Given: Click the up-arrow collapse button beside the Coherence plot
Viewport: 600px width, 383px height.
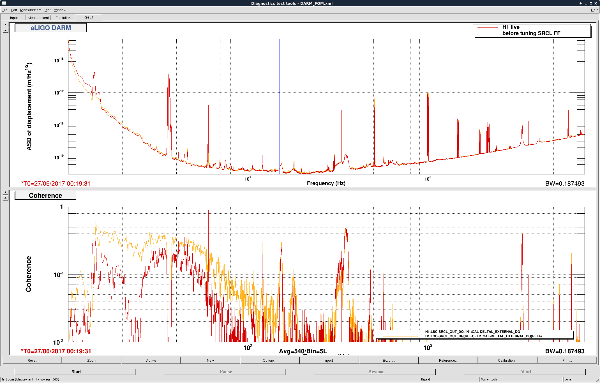Looking at the screenshot, I should point(6,198).
